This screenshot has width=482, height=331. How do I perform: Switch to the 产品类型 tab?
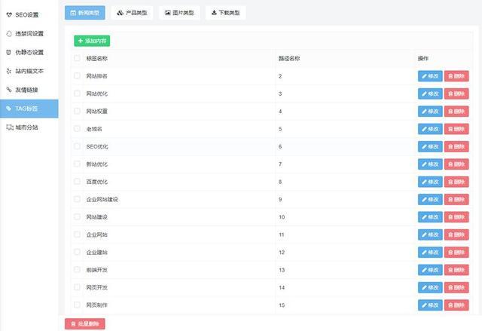click(x=133, y=13)
